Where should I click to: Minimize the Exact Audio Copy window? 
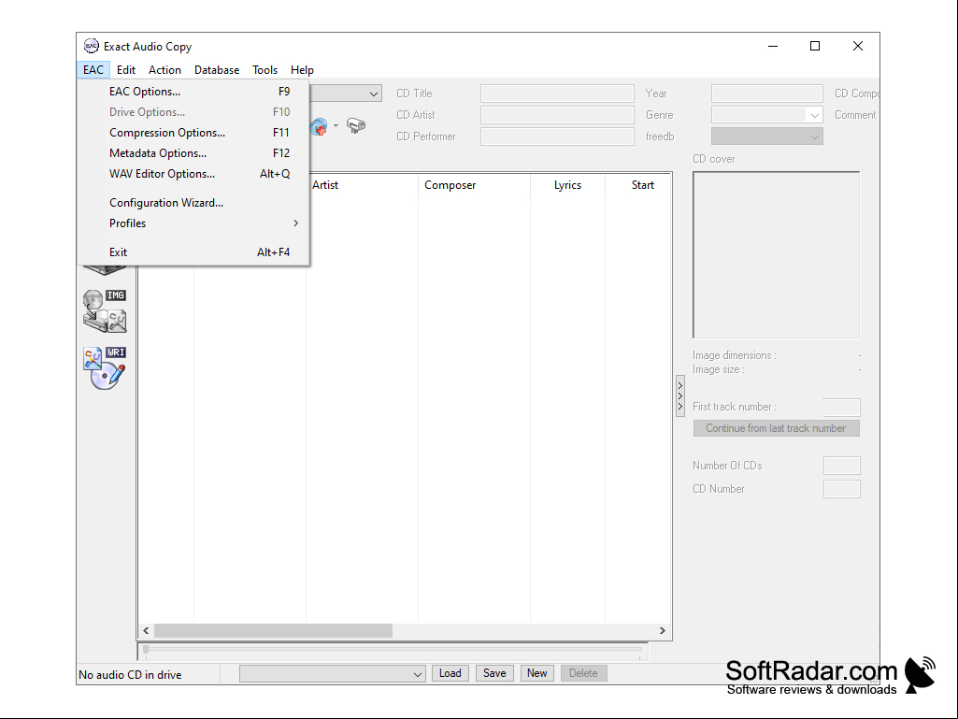coord(773,46)
